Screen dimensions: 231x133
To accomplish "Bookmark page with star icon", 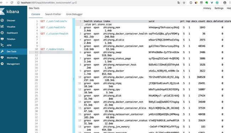I will (184, 2).
